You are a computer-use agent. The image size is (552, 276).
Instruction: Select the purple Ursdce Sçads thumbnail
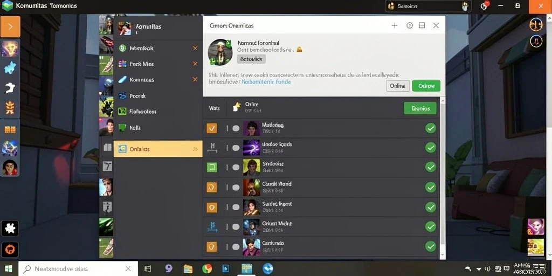(251, 148)
